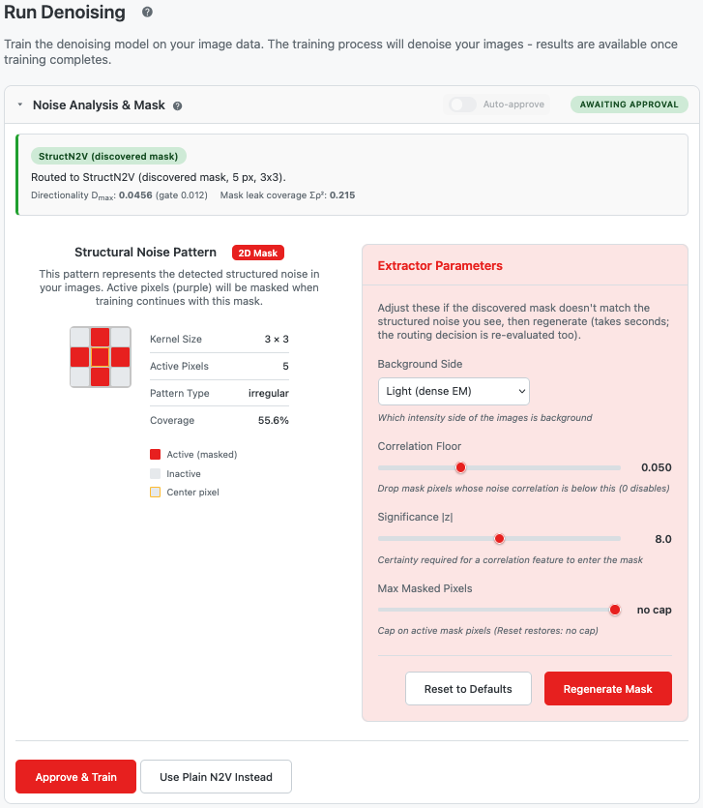This screenshot has width=703, height=808.
Task: Click the red Active (masked) legend swatch
Action: 155,454
